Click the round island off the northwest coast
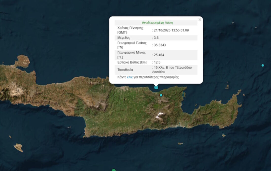Screen dimensions: 271x171 pyautogui.click(x=22, y=61)
